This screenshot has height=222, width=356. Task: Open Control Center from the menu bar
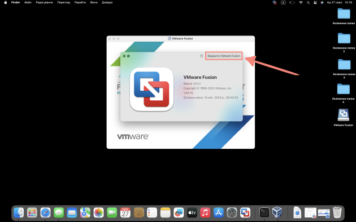[315, 2]
